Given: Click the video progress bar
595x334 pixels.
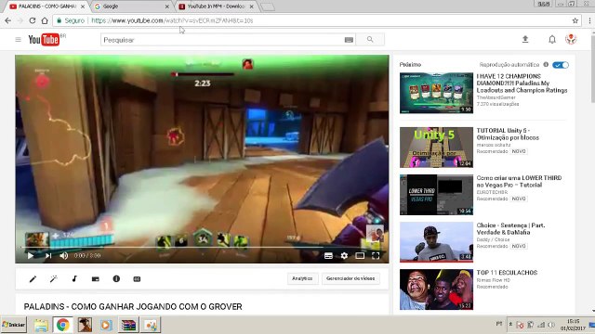Looking at the screenshot, I should [x=202, y=248].
